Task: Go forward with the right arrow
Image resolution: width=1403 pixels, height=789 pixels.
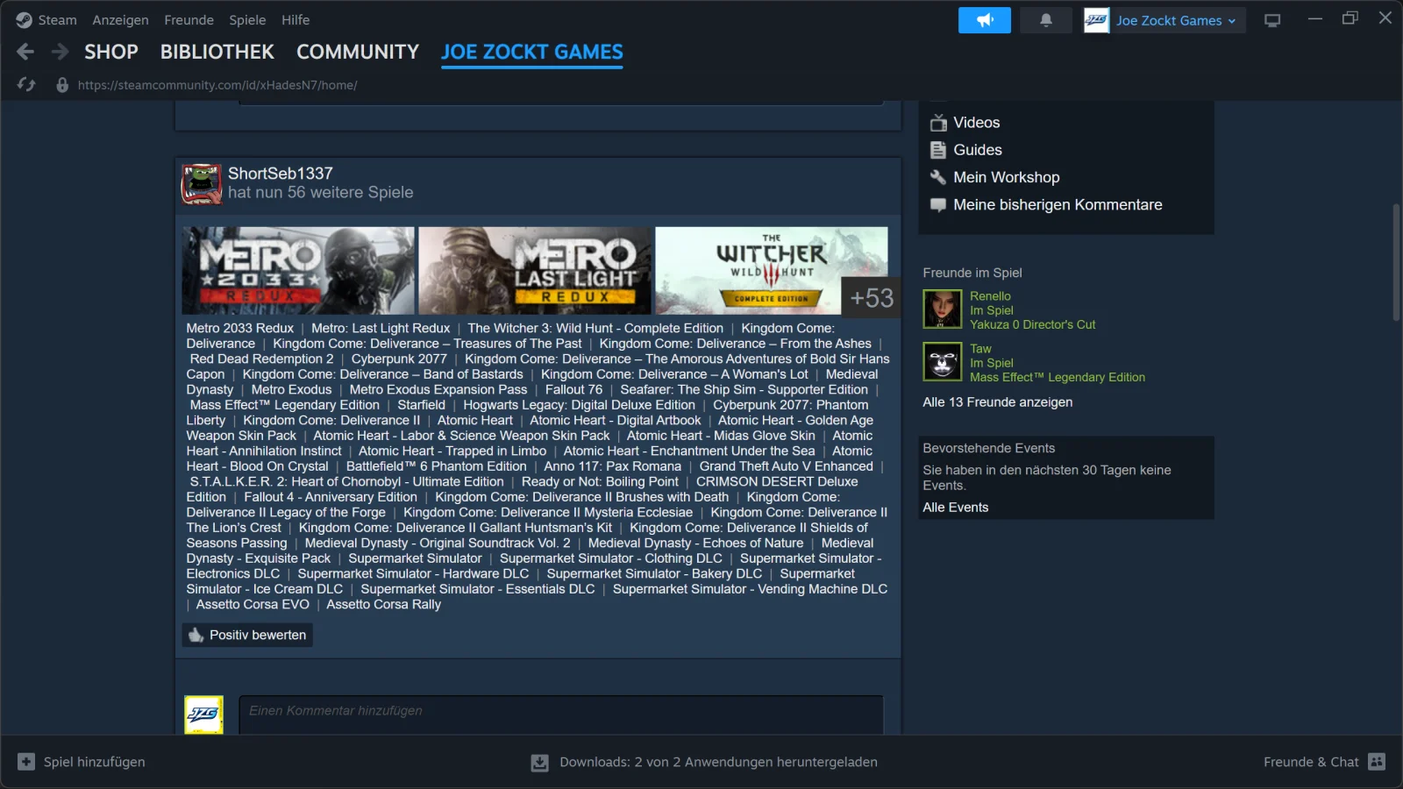Action: click(x=60, y=52)
